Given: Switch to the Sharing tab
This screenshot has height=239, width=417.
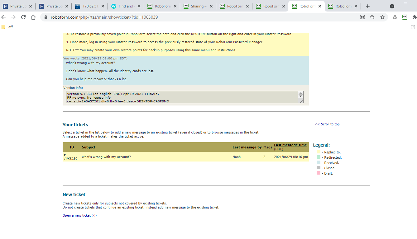Looking at the screenshot, I should tap(197, 6).
